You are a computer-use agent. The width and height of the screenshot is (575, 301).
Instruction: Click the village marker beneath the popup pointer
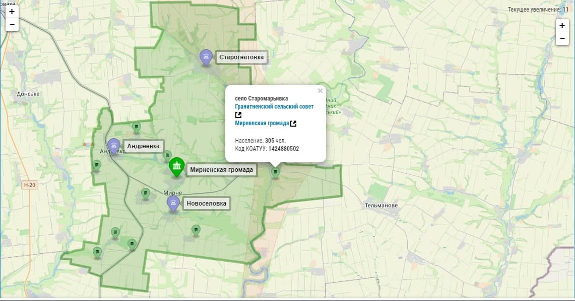click(275, 172)
